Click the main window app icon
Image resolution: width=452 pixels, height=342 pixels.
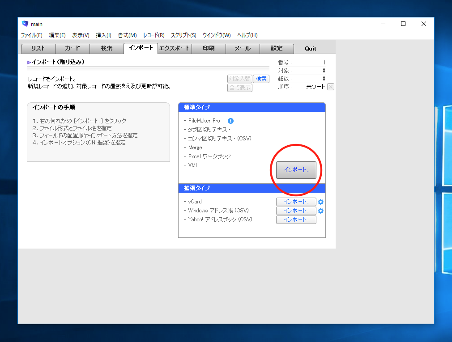[x=25, y=24]
